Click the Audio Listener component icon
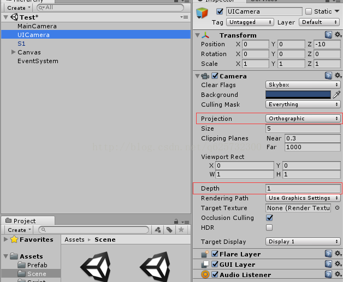This screenshot has height=282, width=343. (x=205, y=274)
